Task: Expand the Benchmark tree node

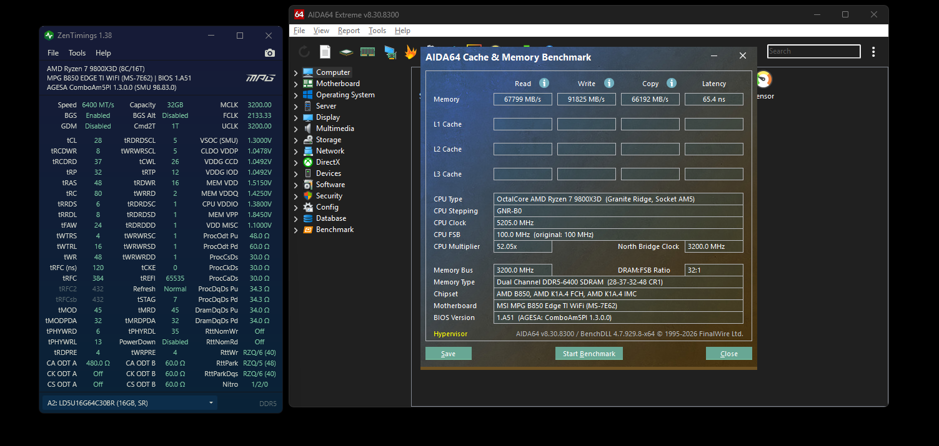Action: (x=296, y=230)
